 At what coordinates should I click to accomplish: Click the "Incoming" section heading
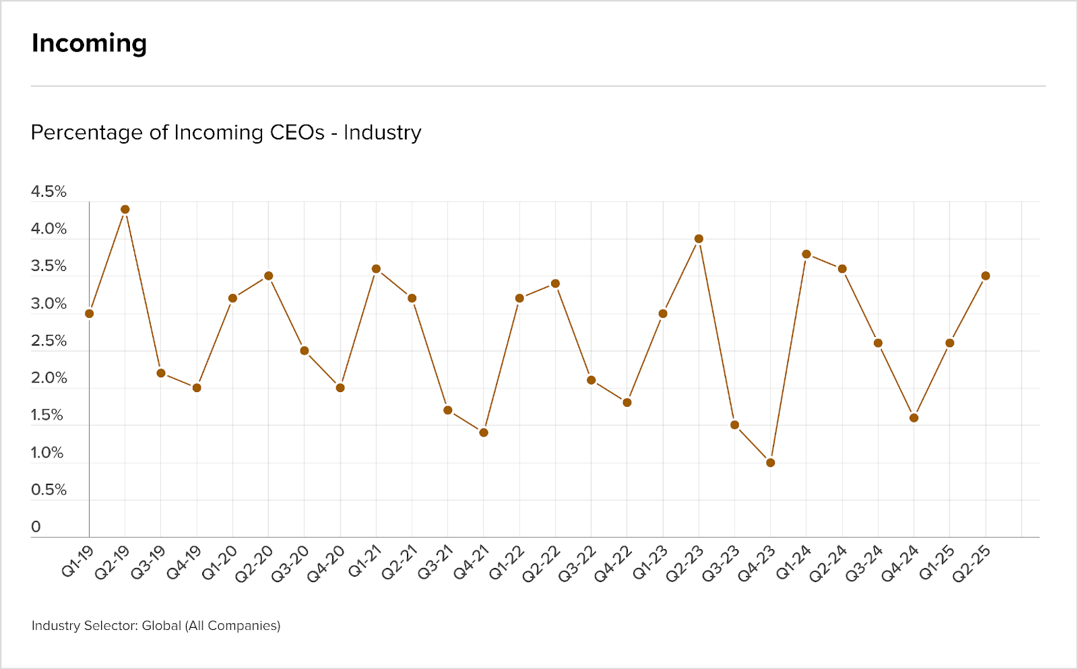point(89,43)
